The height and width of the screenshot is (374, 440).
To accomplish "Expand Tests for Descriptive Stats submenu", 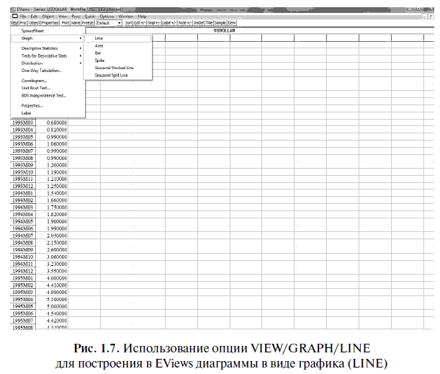I will click(x=48, y=56).
